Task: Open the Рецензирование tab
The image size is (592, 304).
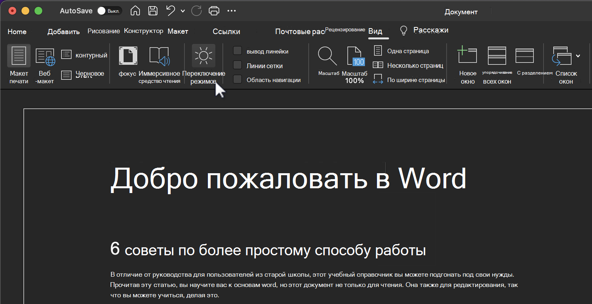Action: click(345, 30)
